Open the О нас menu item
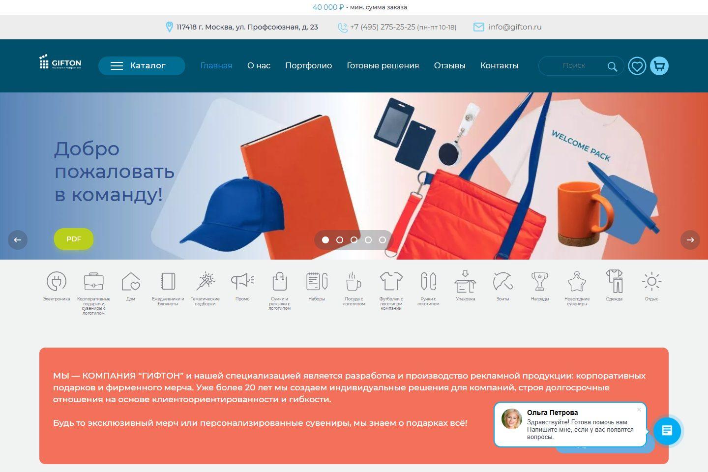Screen dimensions: 708x472 [259, 66]
